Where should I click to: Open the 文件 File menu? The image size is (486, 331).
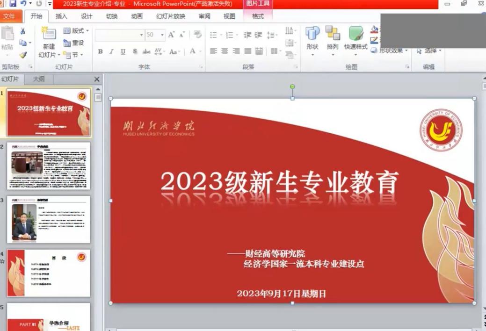tap(10, 16)
